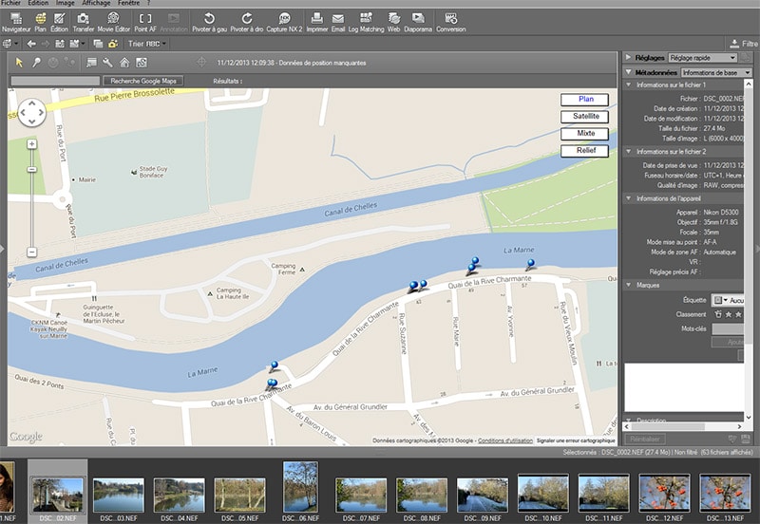Open the Trier ABC sort dropdown
The width and height of the screenshot is (760, 524).
147,44
